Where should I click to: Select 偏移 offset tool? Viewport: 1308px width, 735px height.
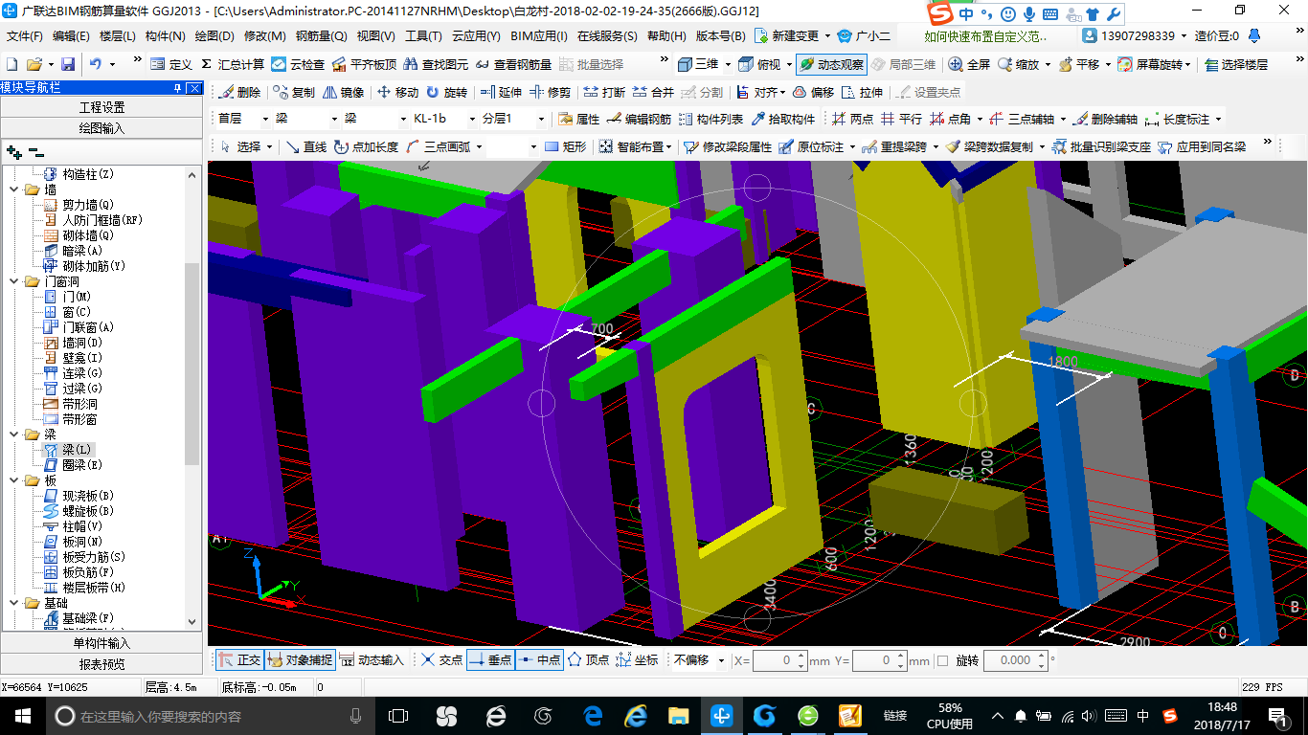coord(813,92)
